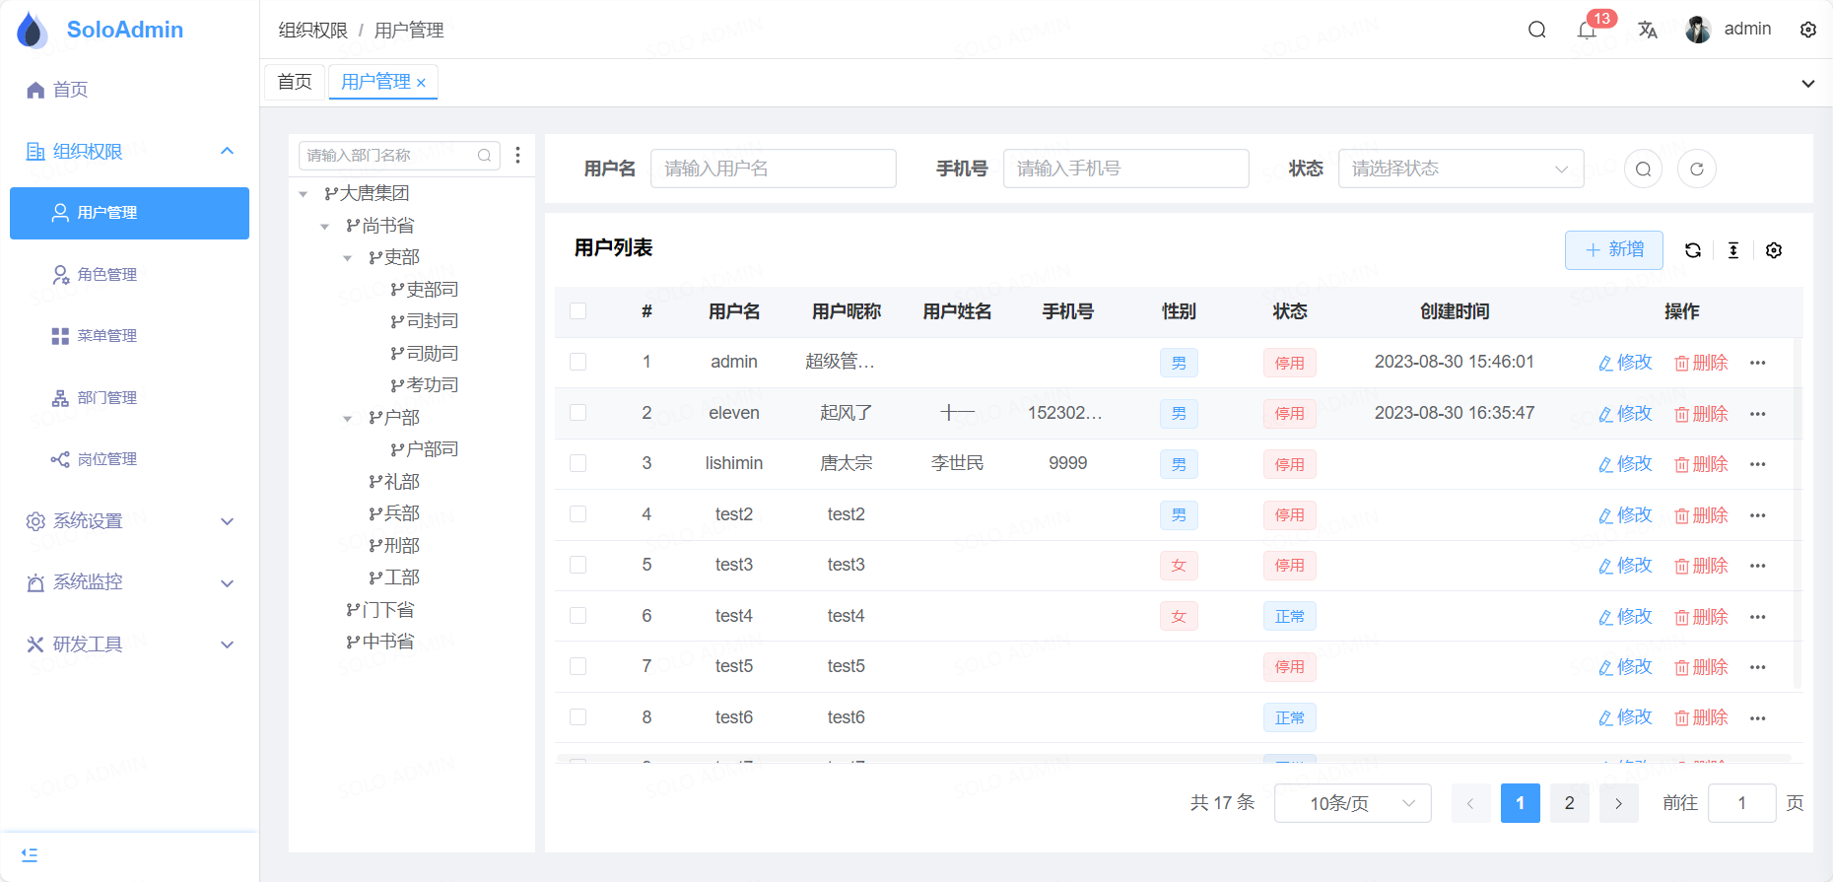Toggle the select-all checkbox in table header
This screenshot has height=882, width=1833.
[x=578, y=311]
